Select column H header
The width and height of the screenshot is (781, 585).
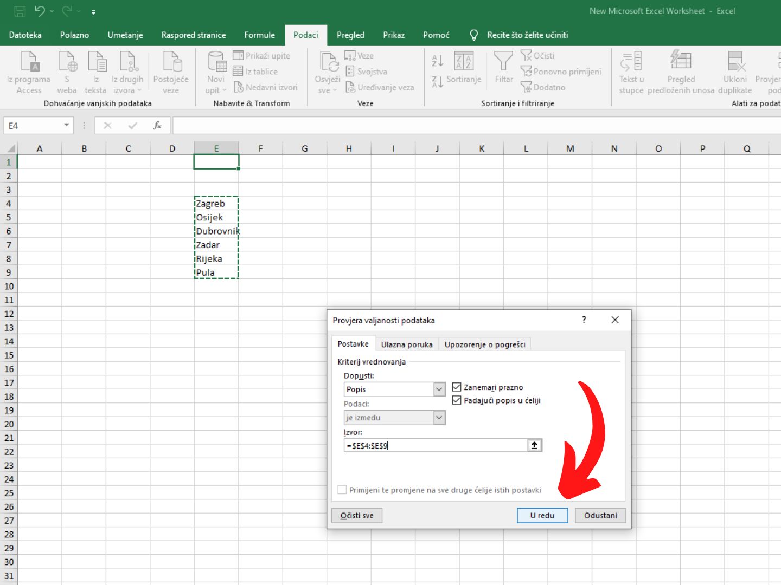(x=349, y=148)
